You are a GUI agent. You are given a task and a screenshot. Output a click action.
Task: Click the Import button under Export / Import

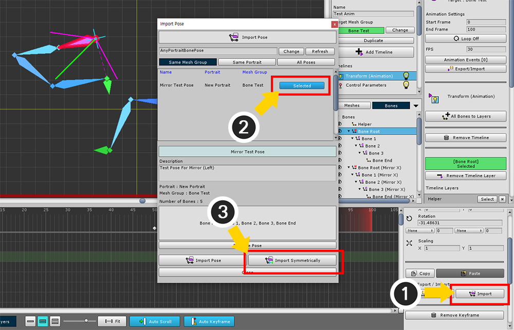click(480, 294)
